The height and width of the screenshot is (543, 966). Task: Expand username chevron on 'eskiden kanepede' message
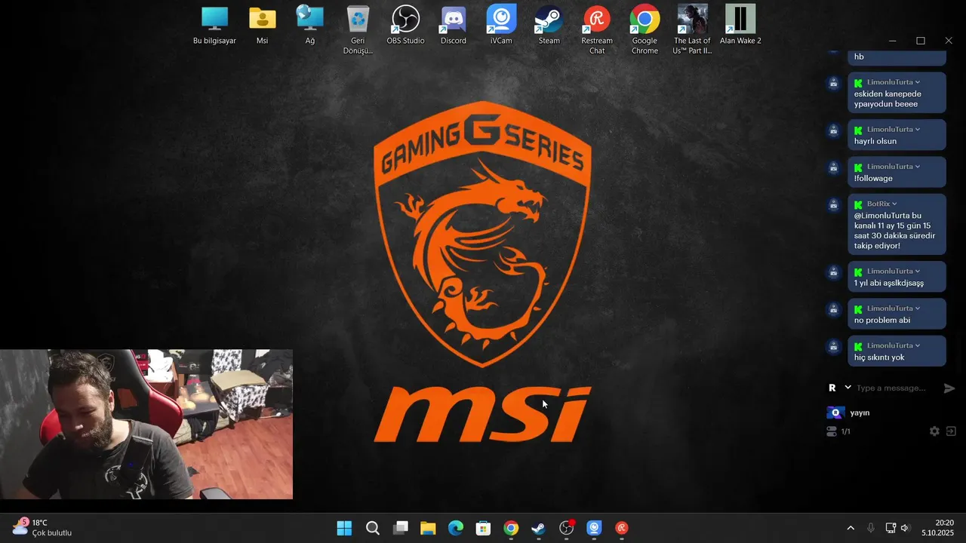click(x=918, y=82)
